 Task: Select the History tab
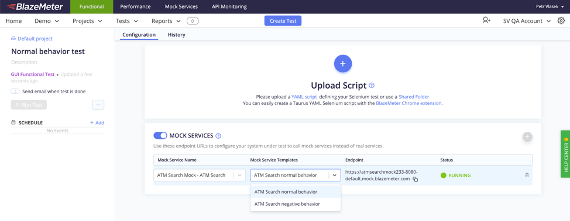pyautogui.click(x=177, y=35)
